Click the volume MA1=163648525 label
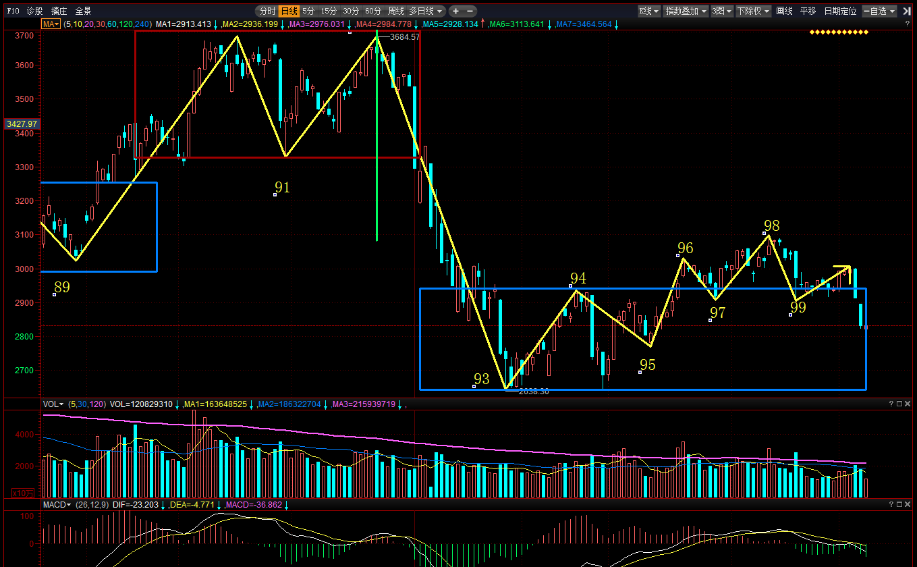The width and height of the screenshot is (917, 567). tap(215, 404)
